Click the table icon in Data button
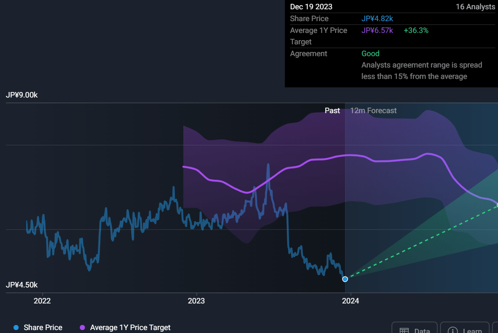This screenshot has height=333, width=498. point(404,330)
